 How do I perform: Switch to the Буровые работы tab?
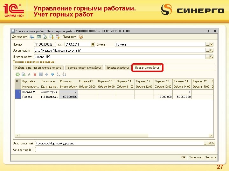tap(118, 68)
